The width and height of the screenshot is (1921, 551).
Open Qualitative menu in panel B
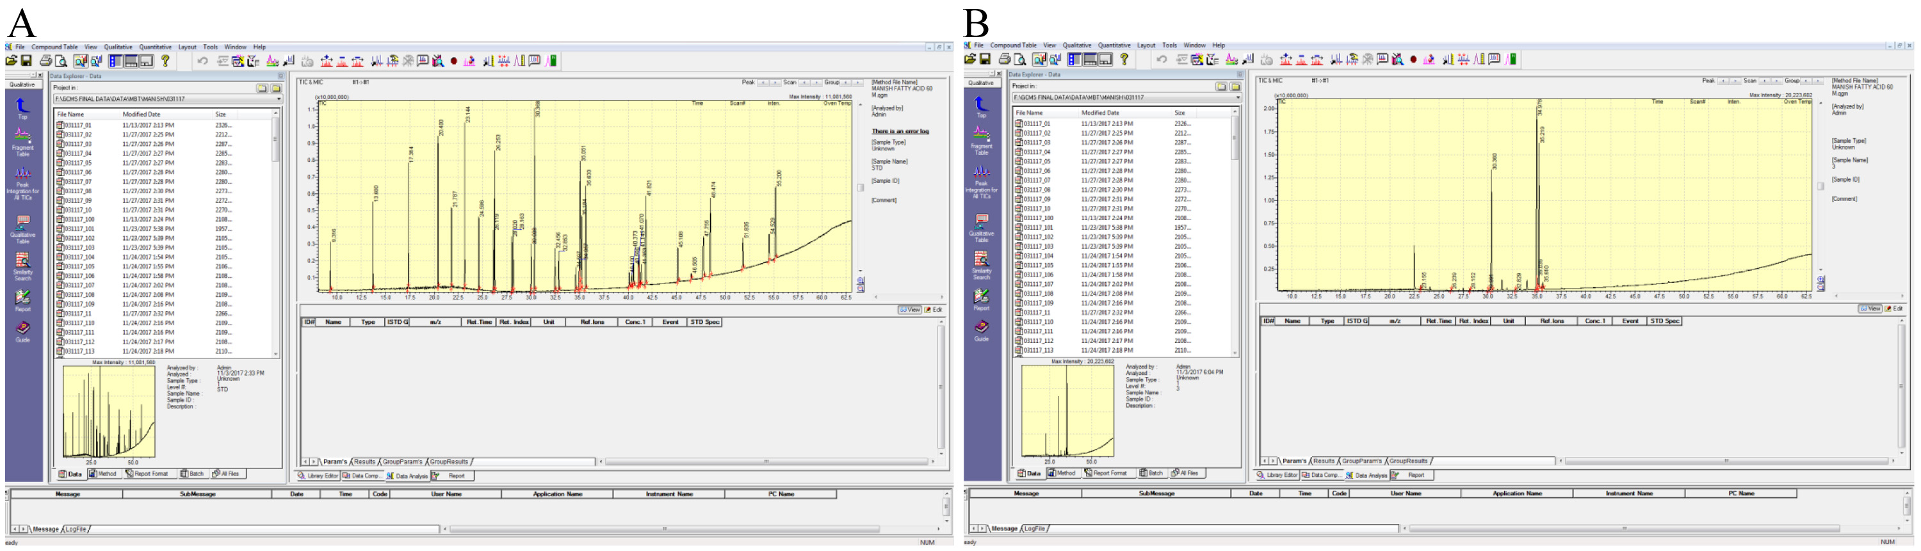1077,45
